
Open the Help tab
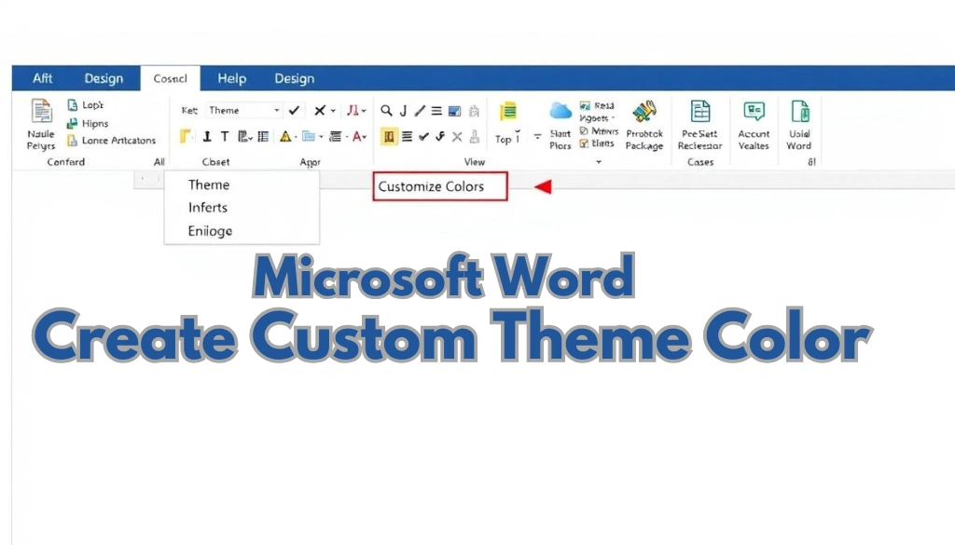tap(232, 78)
